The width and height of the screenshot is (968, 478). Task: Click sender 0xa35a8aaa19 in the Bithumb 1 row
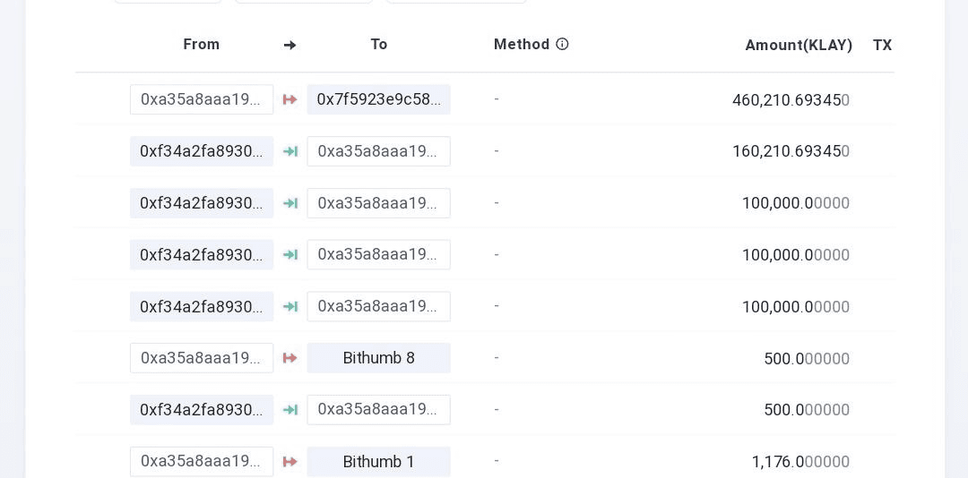click(x=202, y=462)
